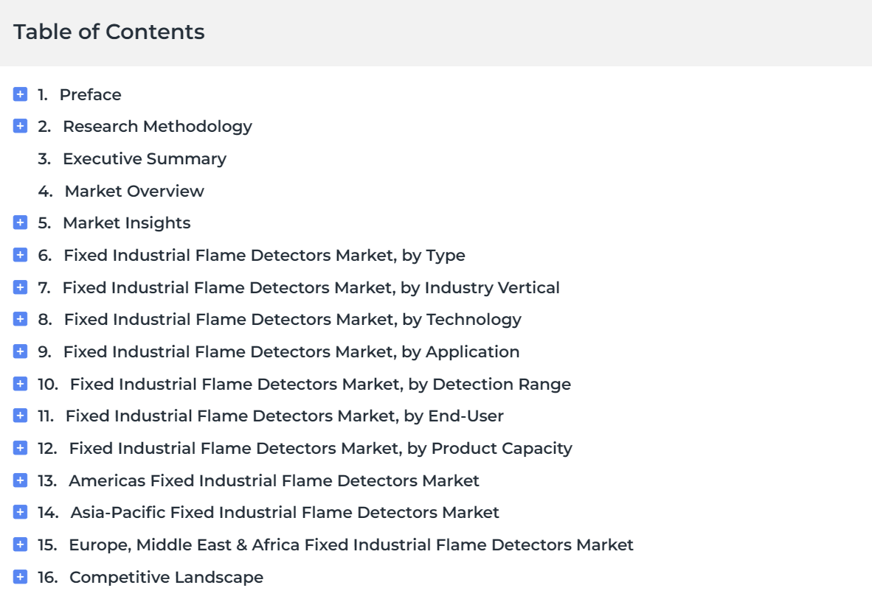
Task: Select the Preface chapter title
Action: (90, 94)
